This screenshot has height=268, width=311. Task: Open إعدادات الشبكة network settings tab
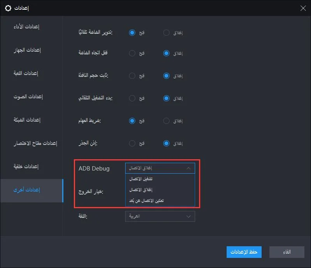coord(32,120)
